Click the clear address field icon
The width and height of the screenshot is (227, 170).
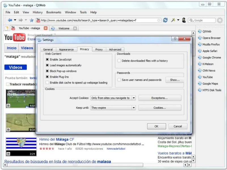point(159,20)
